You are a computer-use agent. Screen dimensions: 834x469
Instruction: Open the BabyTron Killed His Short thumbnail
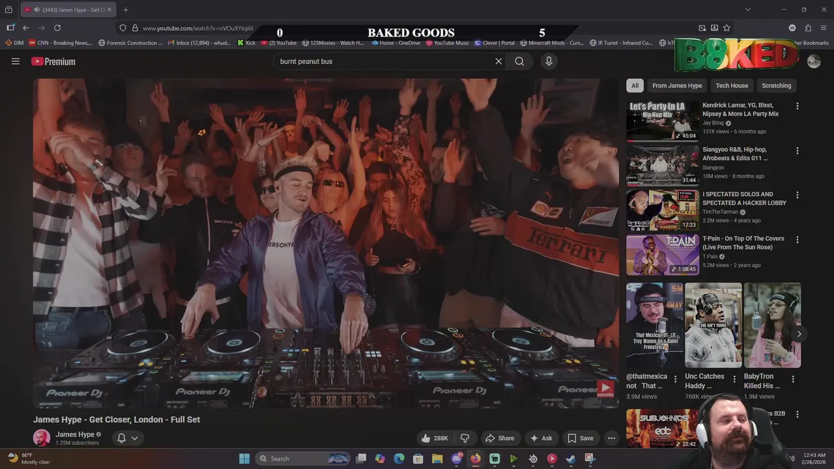pos(772,325)
